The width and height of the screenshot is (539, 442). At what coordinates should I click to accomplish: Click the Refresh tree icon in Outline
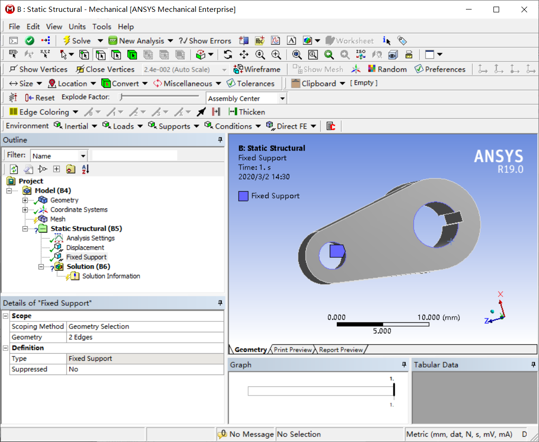(x=14, y=169)
